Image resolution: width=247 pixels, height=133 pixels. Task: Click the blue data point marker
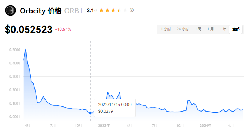coord(90,113)
